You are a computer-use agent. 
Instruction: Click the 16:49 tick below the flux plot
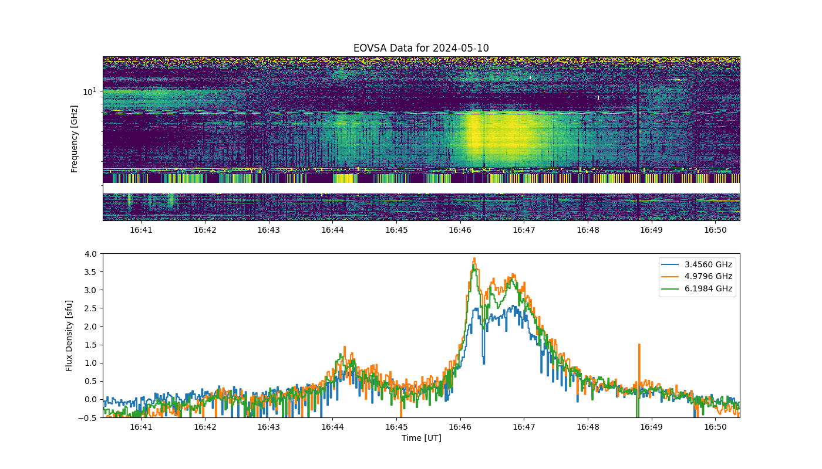tap(652, 427)
